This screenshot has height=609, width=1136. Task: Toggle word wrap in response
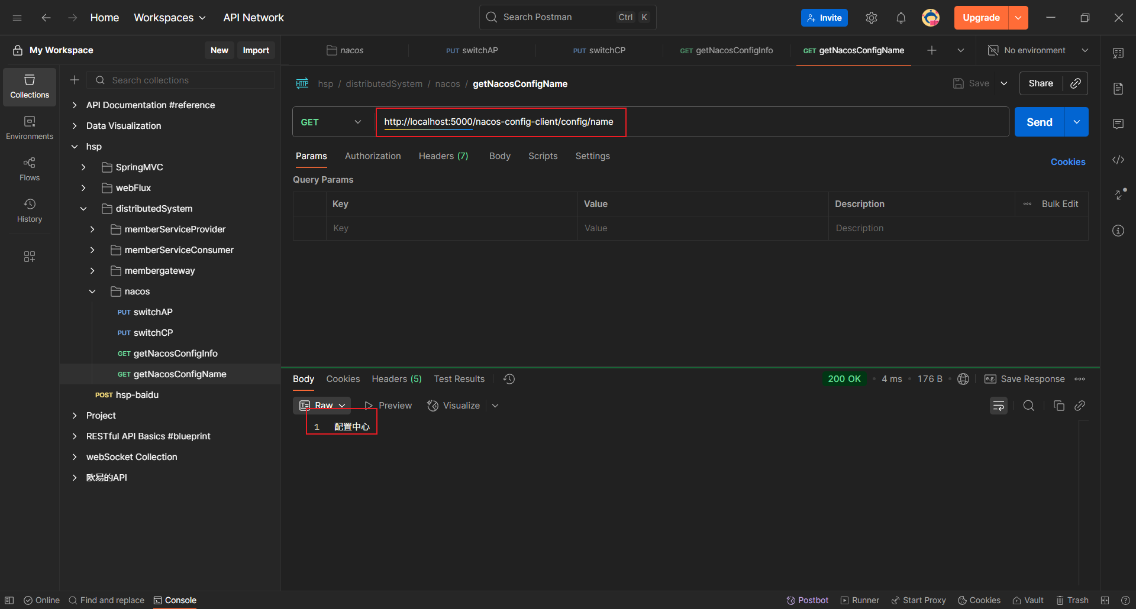[998, 406]
